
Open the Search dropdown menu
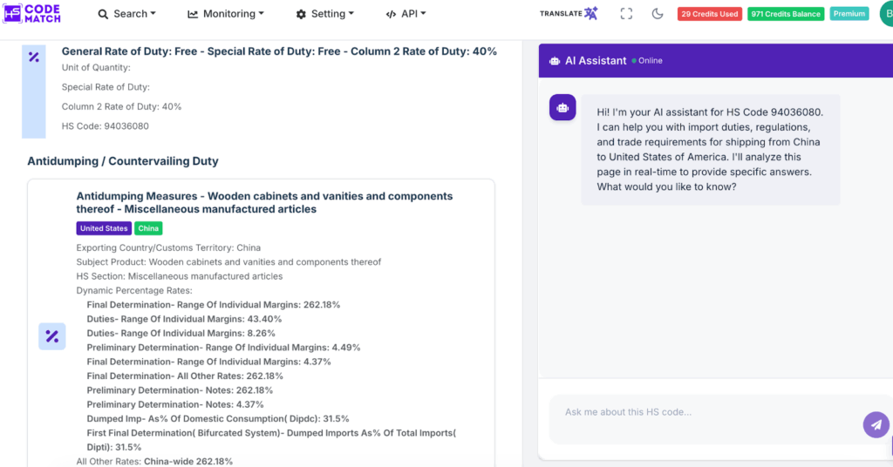click(126, 14)
